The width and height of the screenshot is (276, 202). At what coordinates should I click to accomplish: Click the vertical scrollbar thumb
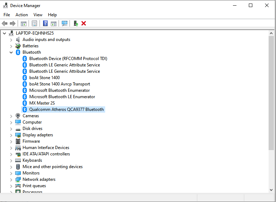point(271,93)
